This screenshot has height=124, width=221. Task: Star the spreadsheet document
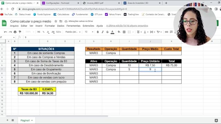click(x=56, y=21)
